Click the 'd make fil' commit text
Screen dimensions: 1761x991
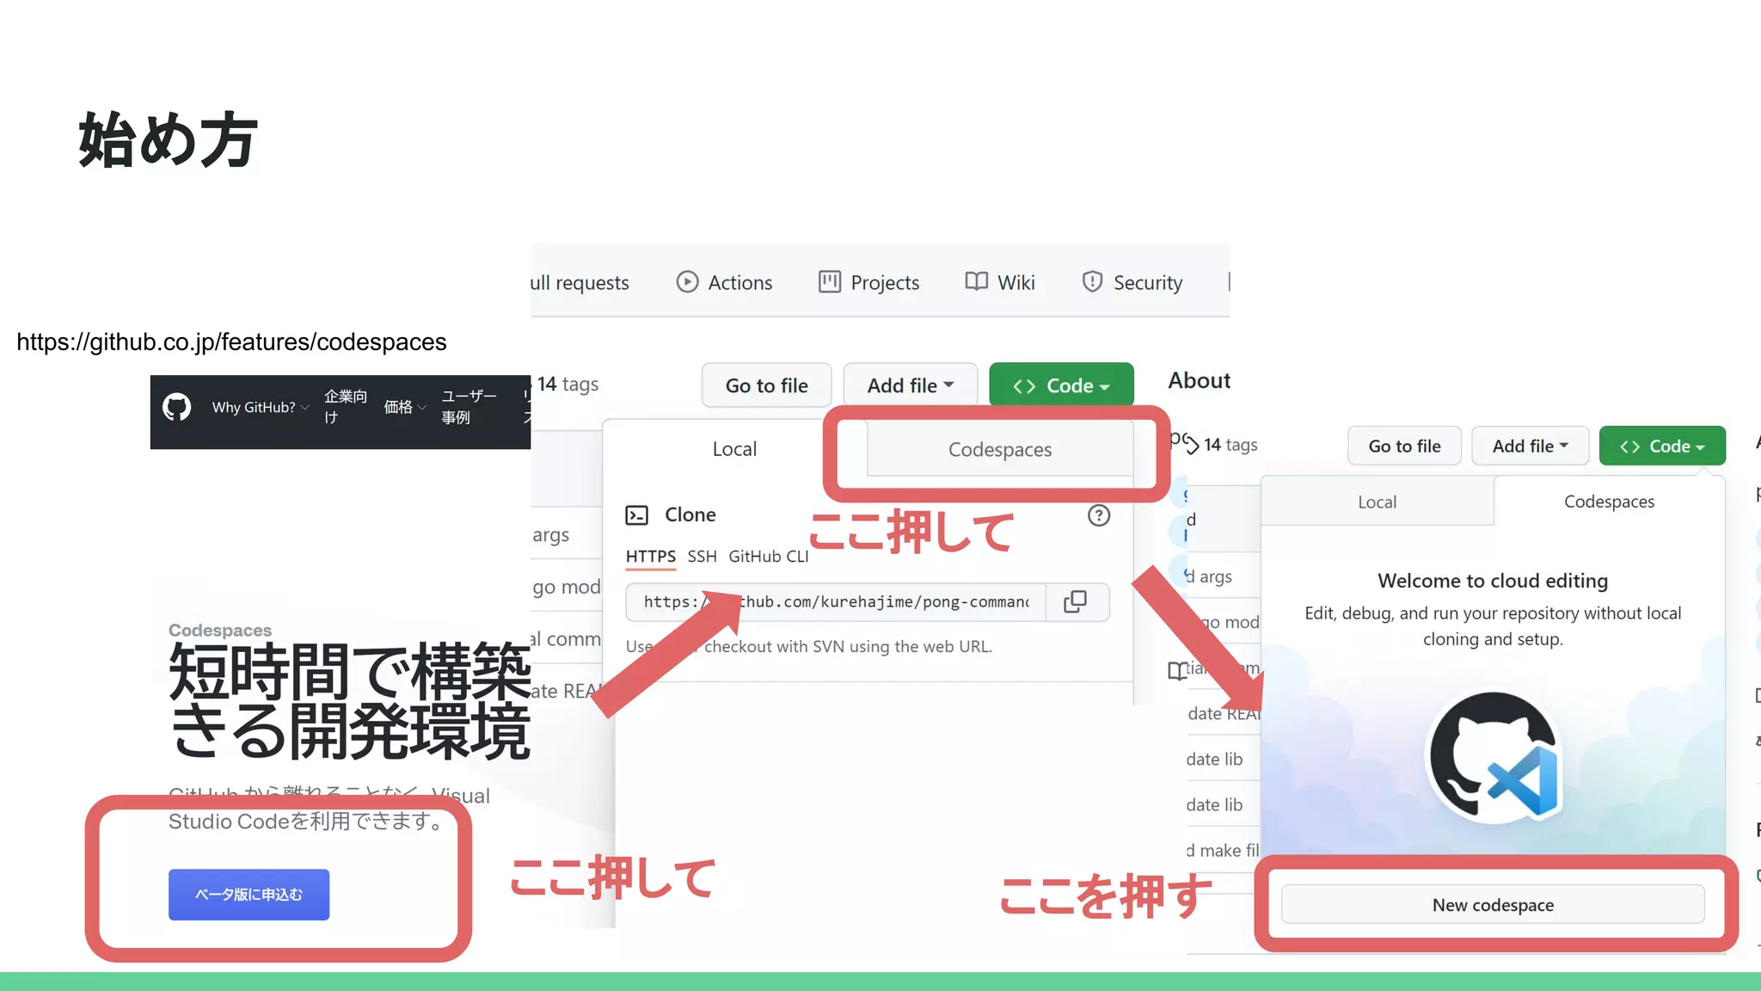tap(1223, 850)
